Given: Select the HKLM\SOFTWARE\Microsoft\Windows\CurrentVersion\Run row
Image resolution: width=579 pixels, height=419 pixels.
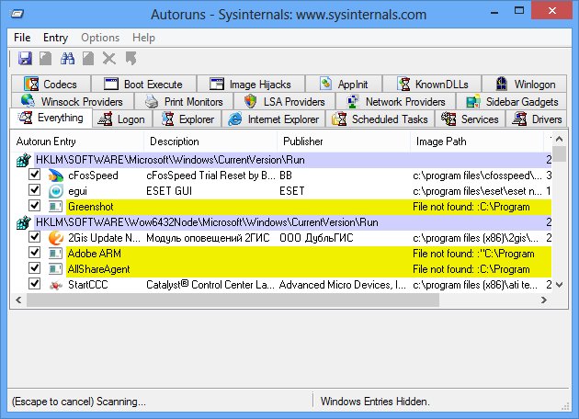Looking at the screenshot, I should coord(281,160).
